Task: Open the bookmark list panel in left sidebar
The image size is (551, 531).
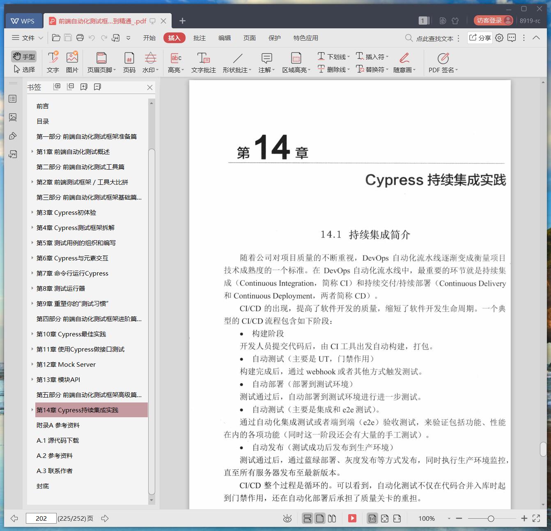Action: click(13, 99)
